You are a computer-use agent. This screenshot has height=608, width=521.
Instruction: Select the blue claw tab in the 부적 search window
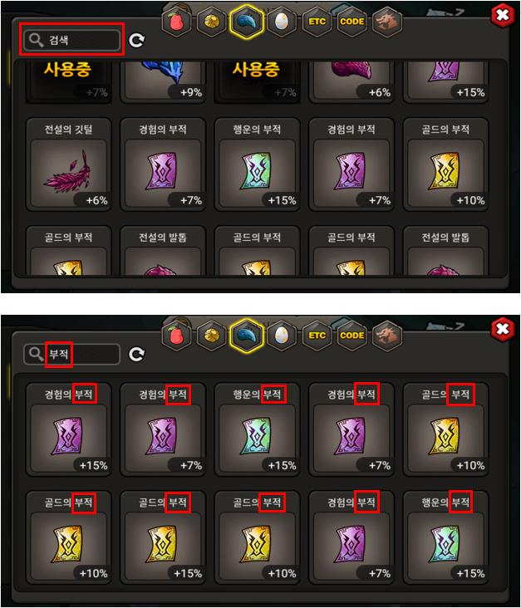pyautogui.click(x=247, y=335)
